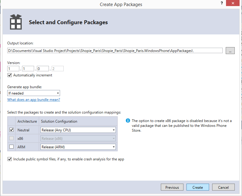The image size is (242, 196).
Task: Open the Generate app bundle dropdown
Action: coord(33,93)
